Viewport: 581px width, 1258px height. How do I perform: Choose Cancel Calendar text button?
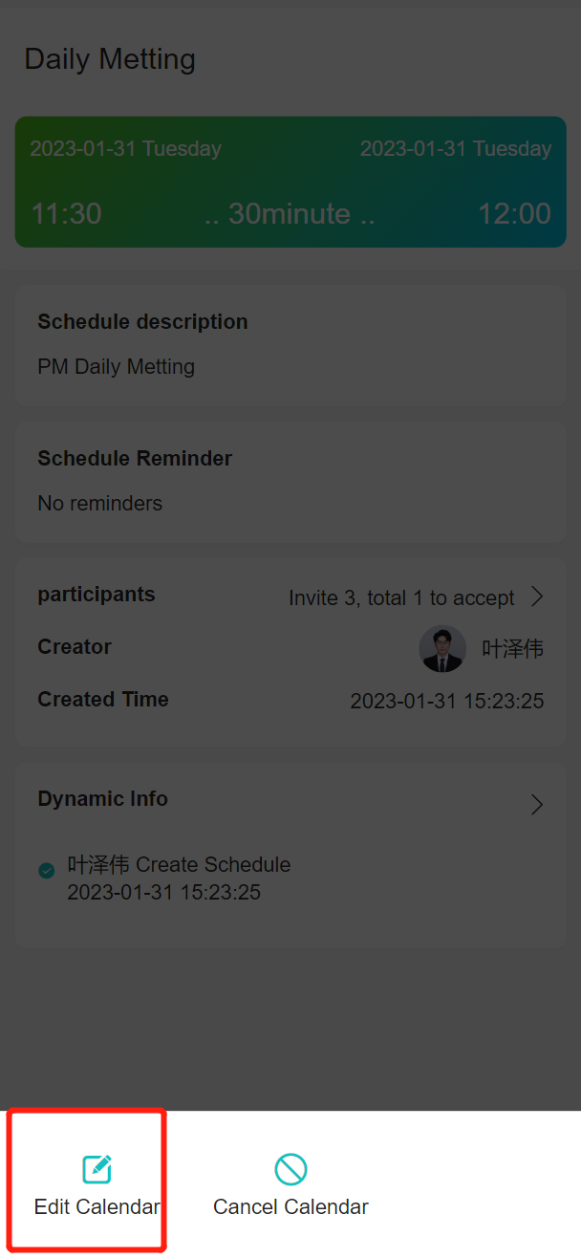click(290, 1206)
